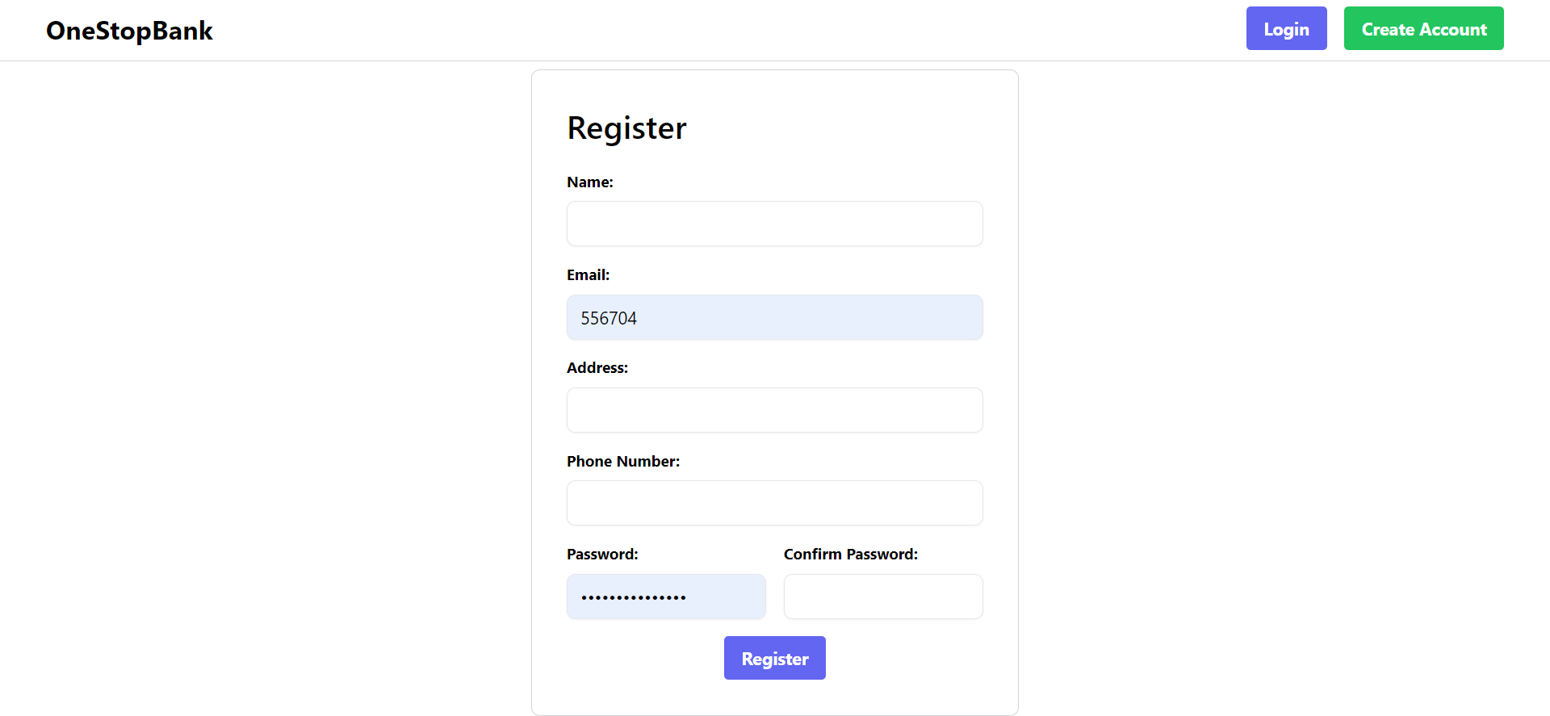Viewport: 1550px width, 716px height.
Task: Click the Address input box
Action: 773,410
